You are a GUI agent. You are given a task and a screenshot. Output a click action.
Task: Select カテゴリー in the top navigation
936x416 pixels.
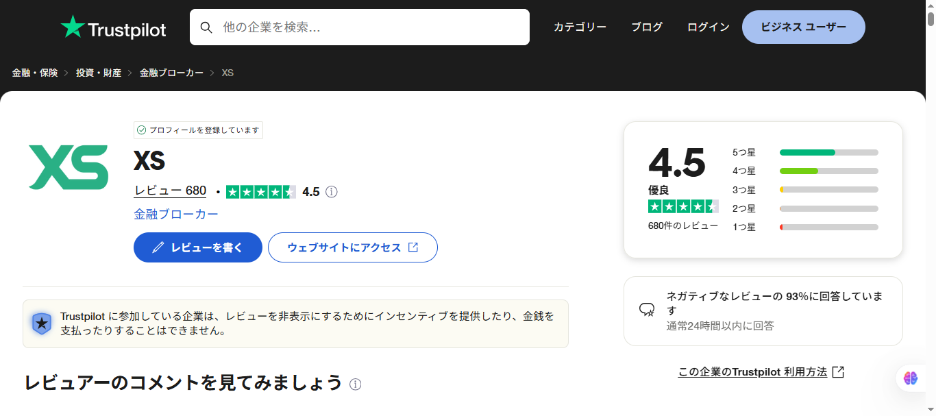coord(579,27)
